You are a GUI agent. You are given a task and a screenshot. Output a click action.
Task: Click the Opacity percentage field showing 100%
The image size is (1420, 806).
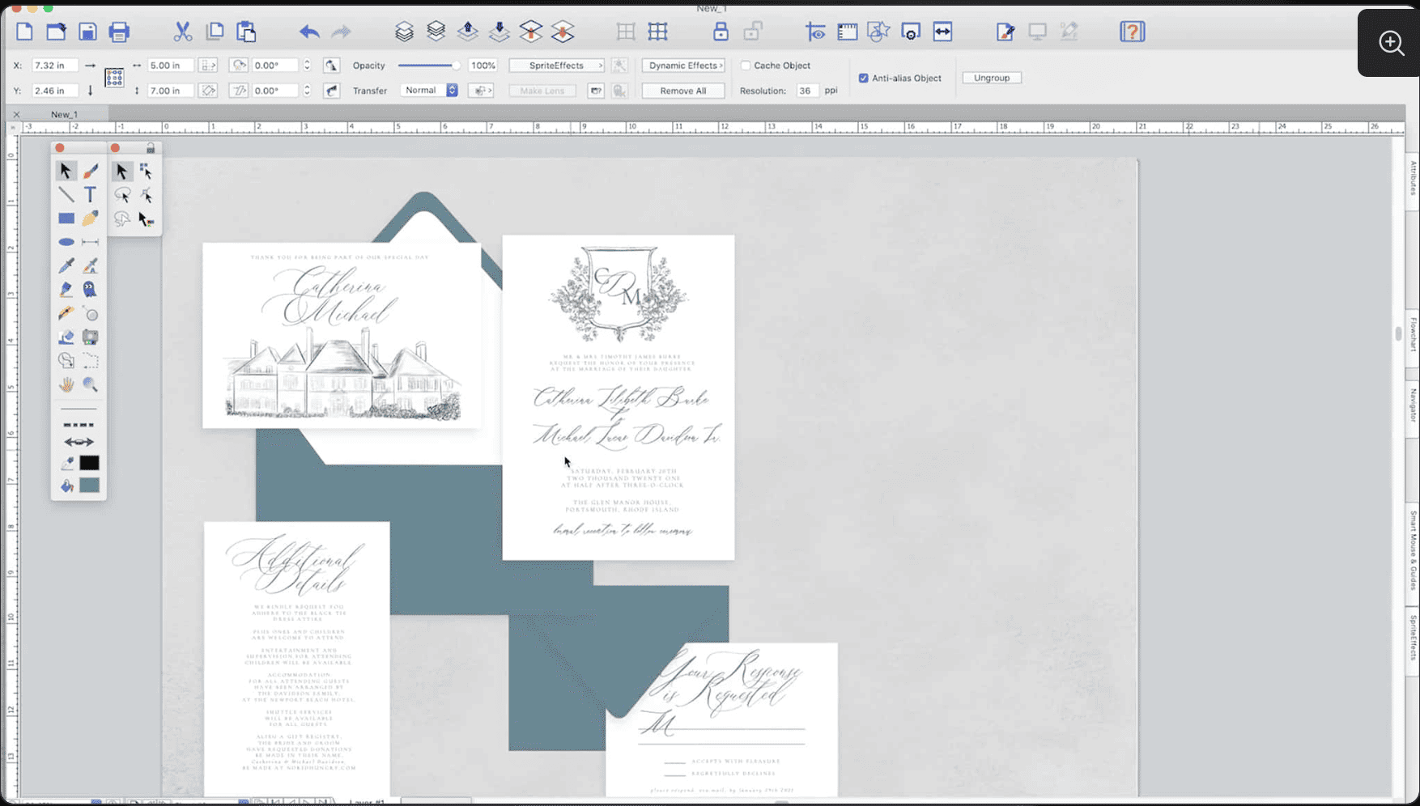483,66
